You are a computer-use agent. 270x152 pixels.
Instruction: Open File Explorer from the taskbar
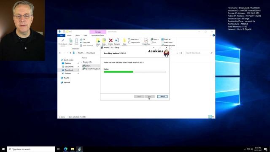[x=73, y=149]
